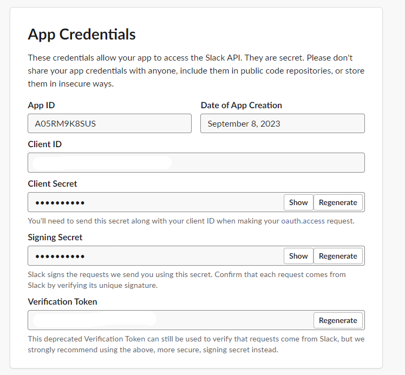Viewport: 405px width, 375px height.
Task: Click the Signing Secret label
Action: pyautogui.click(x=55, y=237)
